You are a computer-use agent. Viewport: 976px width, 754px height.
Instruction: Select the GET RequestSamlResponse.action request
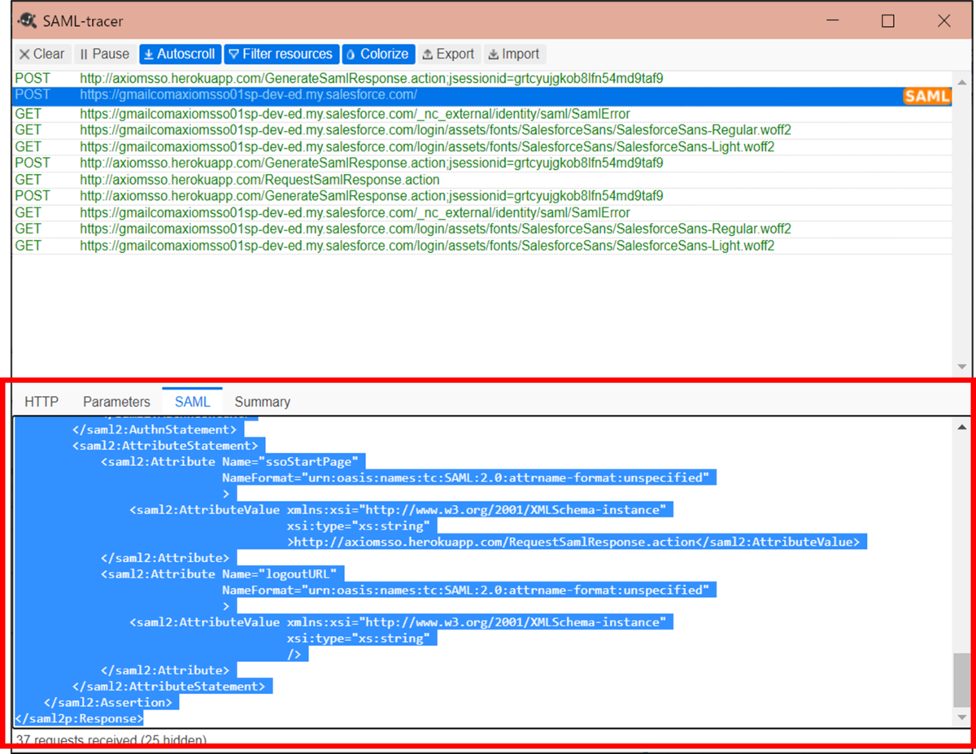click(481, 180)
